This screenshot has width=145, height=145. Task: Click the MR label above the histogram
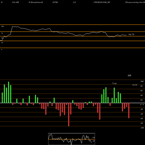click(129, 75)
